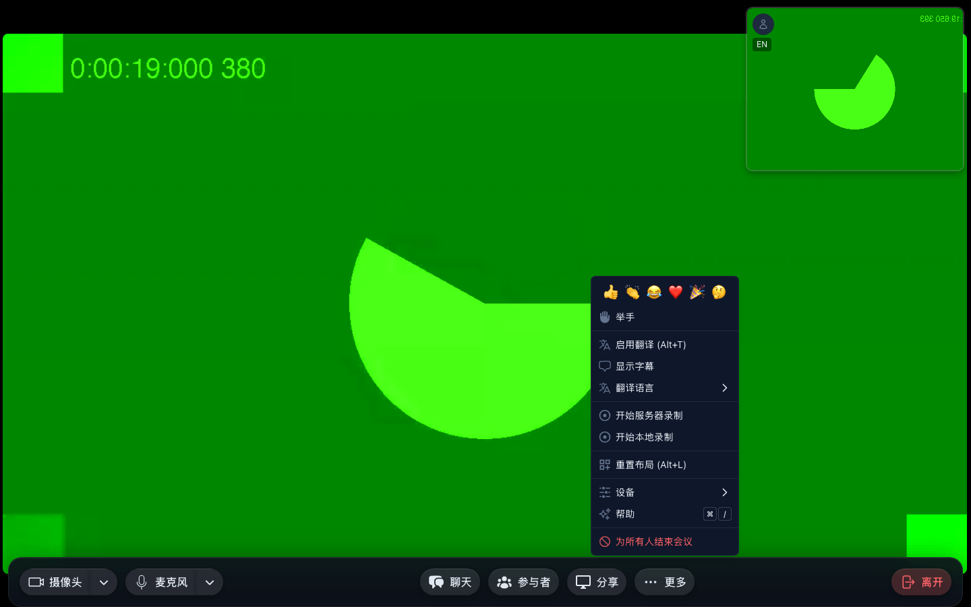Image resolution: width=971 pixels, height=607 pixels.
Task: Send the clapping hands reaction
Action: 632,292
